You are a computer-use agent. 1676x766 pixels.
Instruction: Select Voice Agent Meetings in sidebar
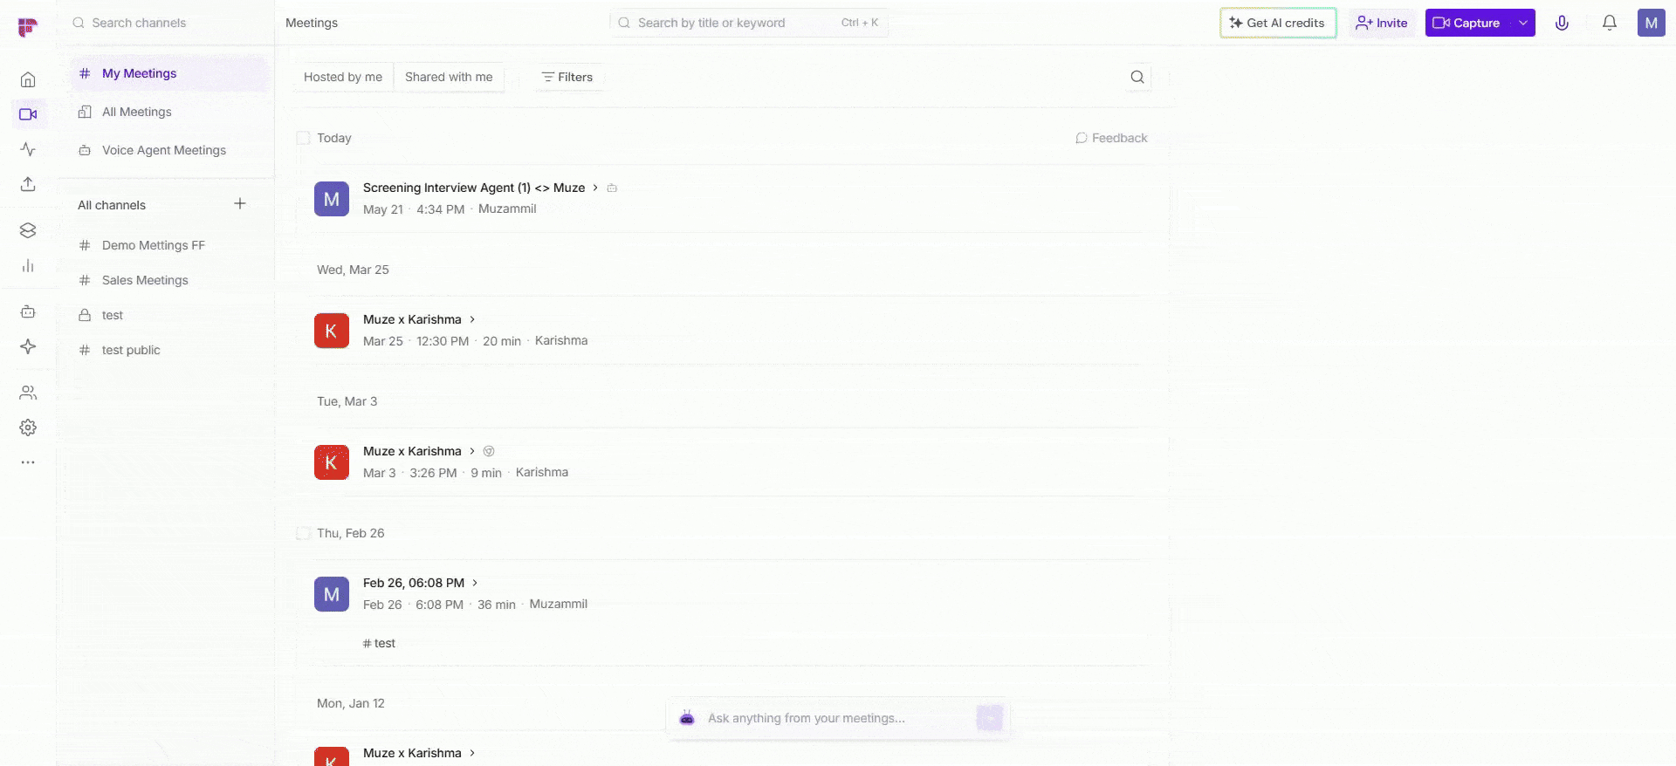[x=170, y=150]
